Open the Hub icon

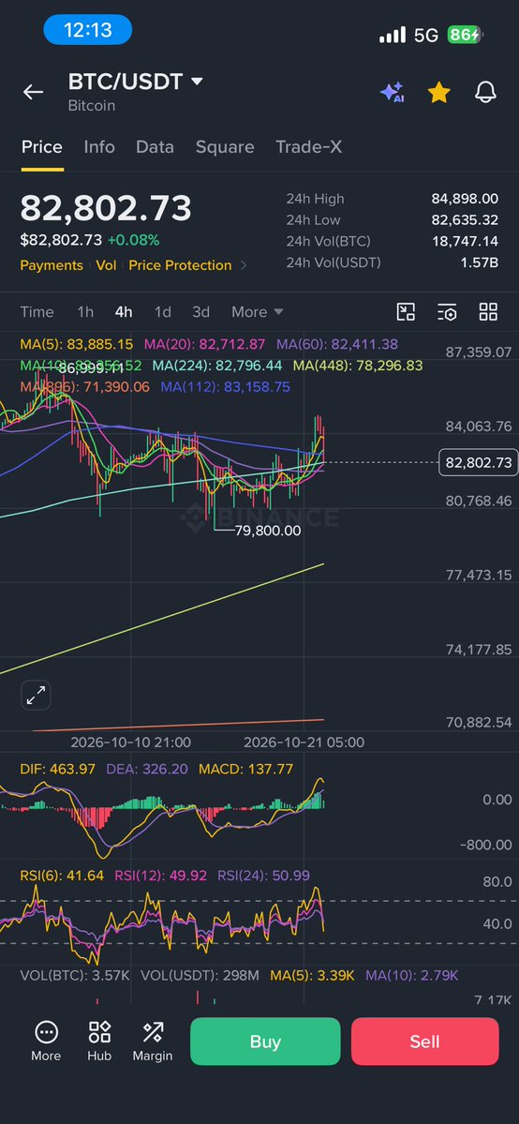point(99,1041)
